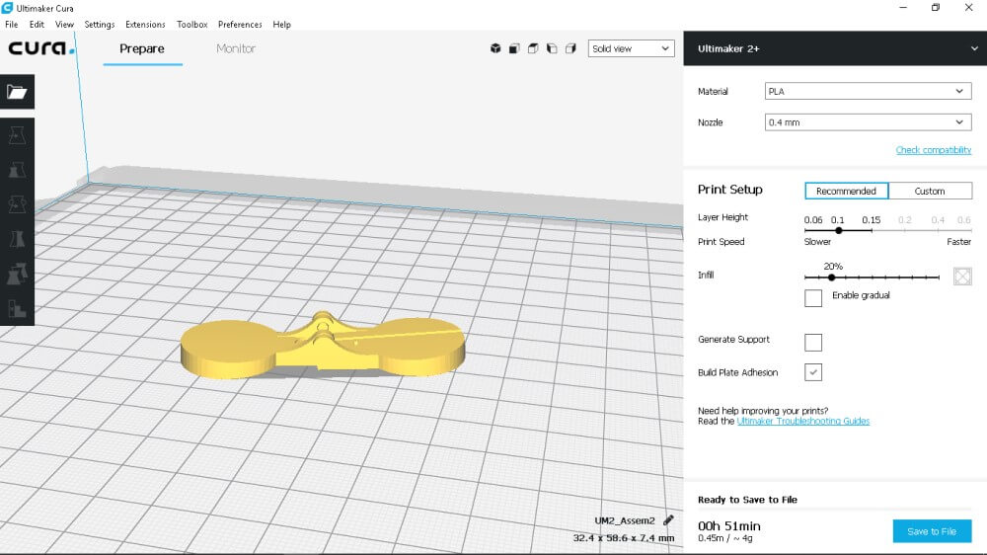Uncheck Build Plate Adhesion checkbox
Screen dimensions: 987x555
point(812,372)
